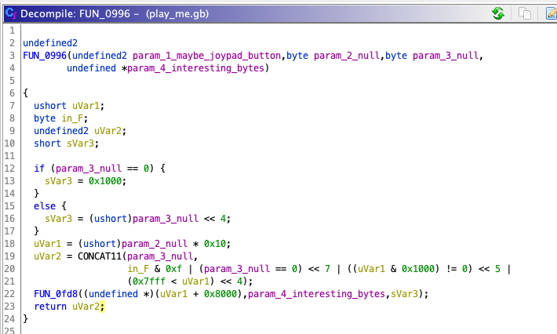
Task: Click the pencil note icon in title bar
Action: point(552,13)
